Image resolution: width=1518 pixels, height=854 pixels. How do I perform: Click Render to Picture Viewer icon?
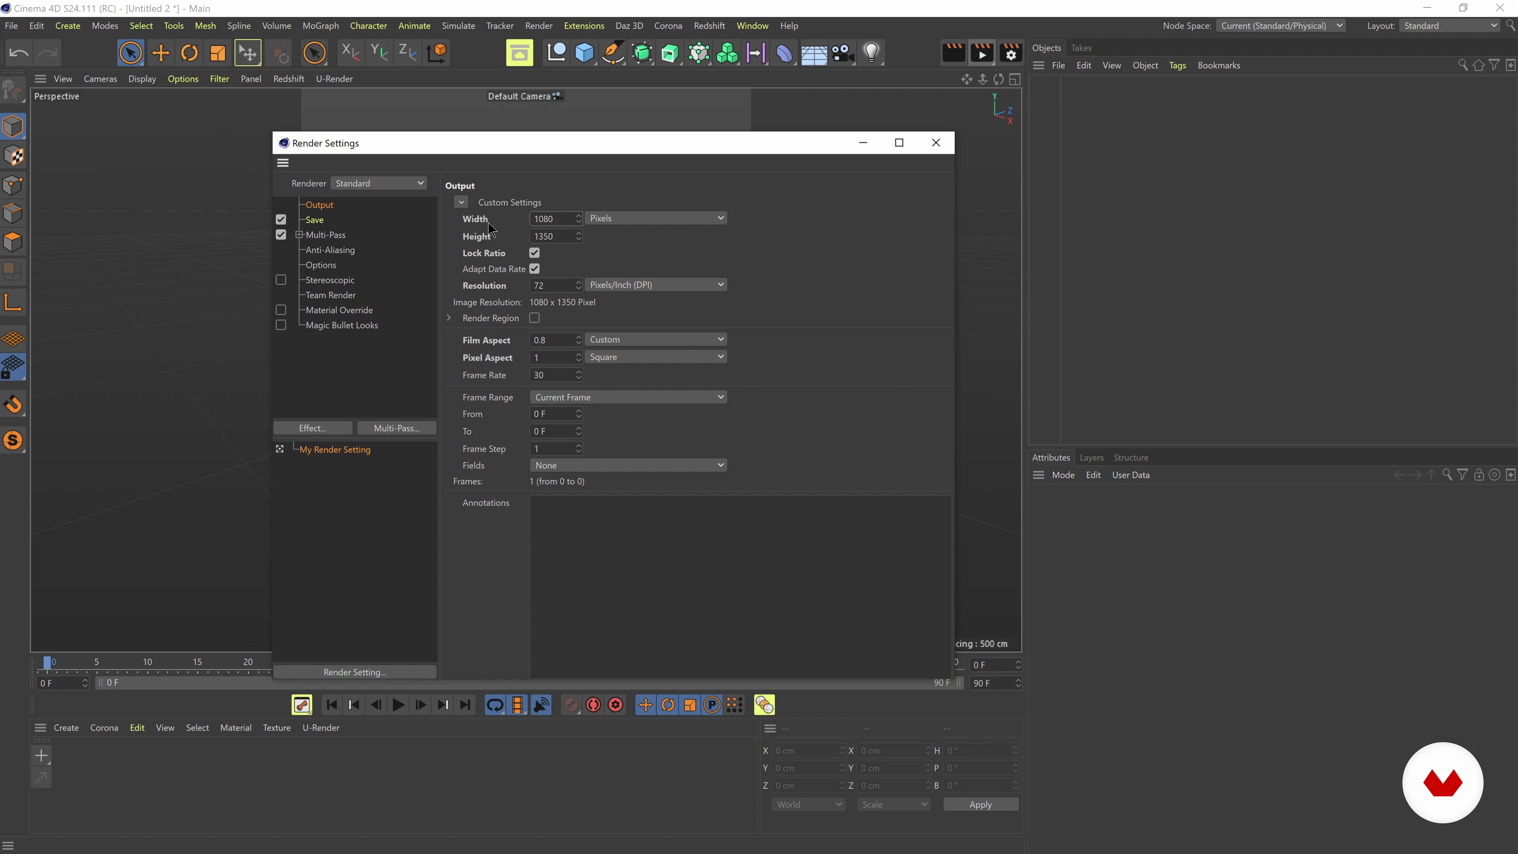pyautogui.click(x=982, y=53)
